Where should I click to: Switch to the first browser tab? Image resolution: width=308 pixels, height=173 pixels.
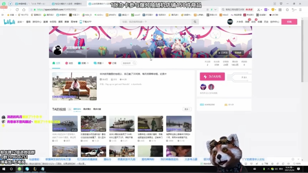click(x=31, y=4)
